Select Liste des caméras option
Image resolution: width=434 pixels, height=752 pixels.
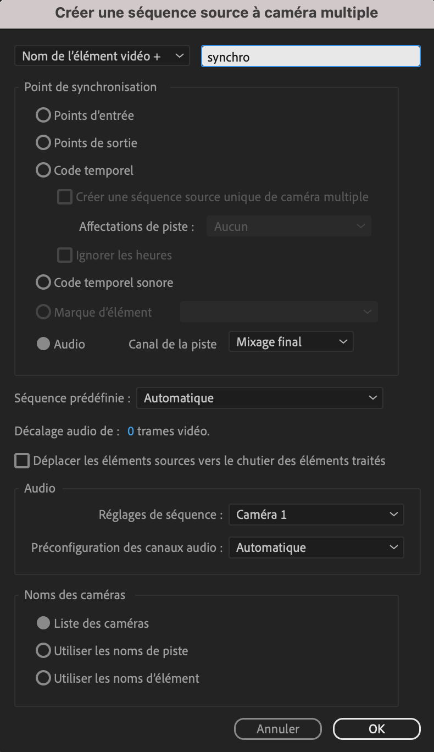tap(43, 623)
